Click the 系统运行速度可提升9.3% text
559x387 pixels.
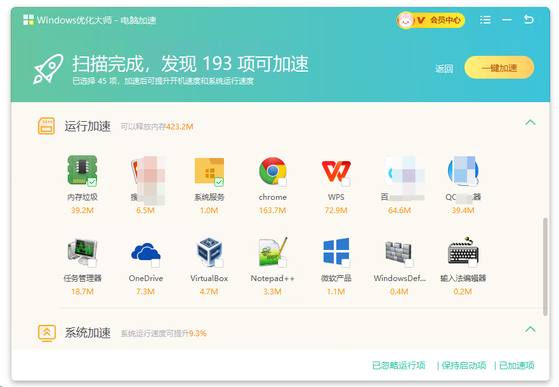click(164, 334)
